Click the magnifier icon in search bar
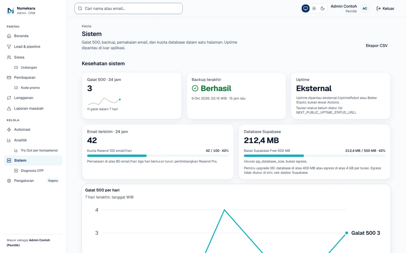 (x=80, y=8)
